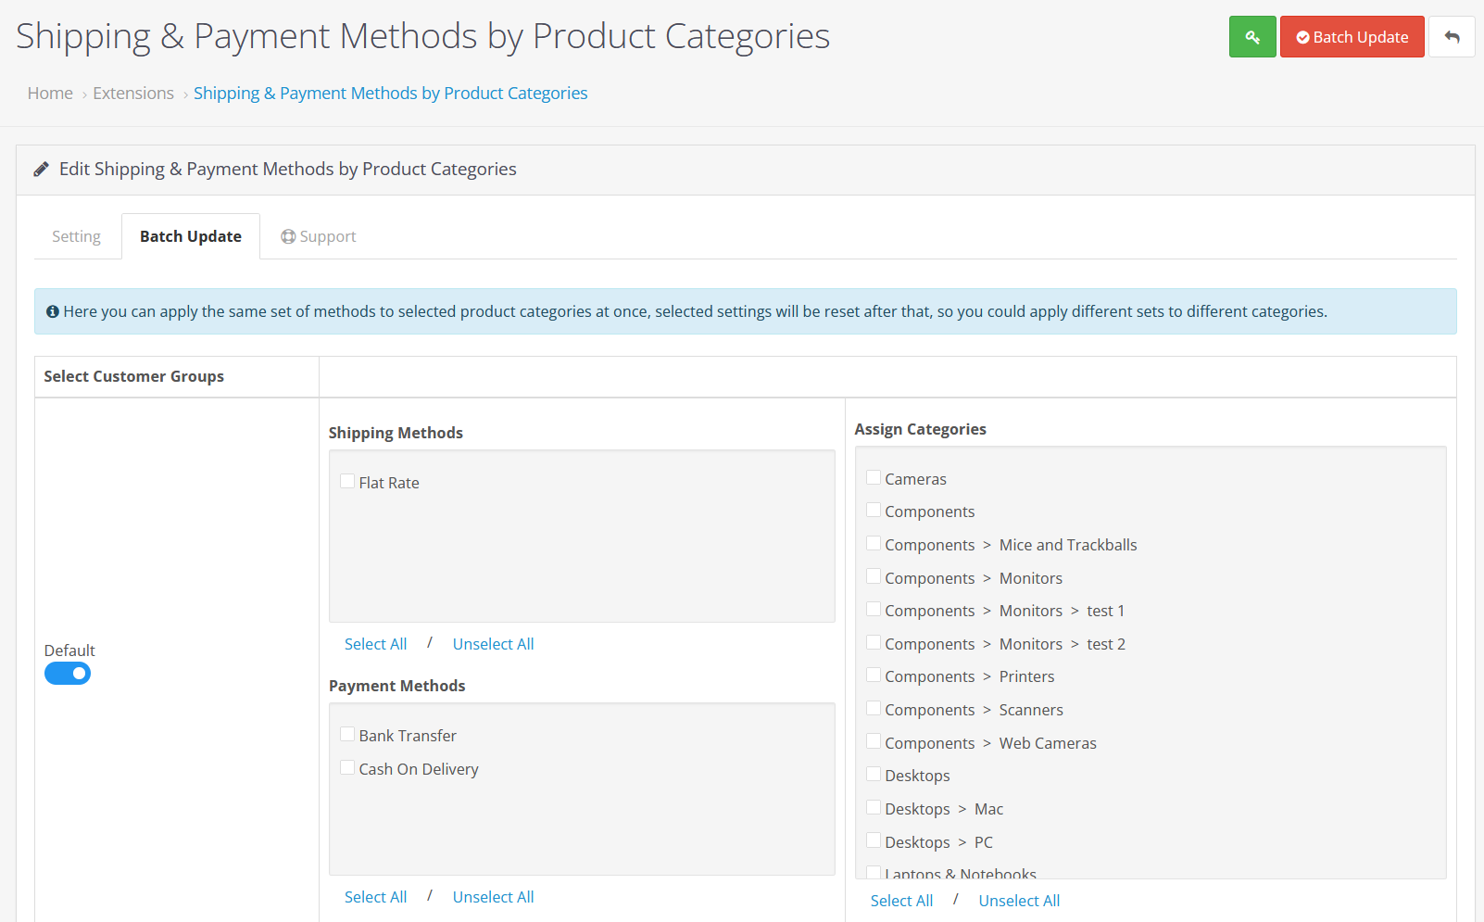
Task: Check Components > Monitors > test 2
Action: point(874,643)
